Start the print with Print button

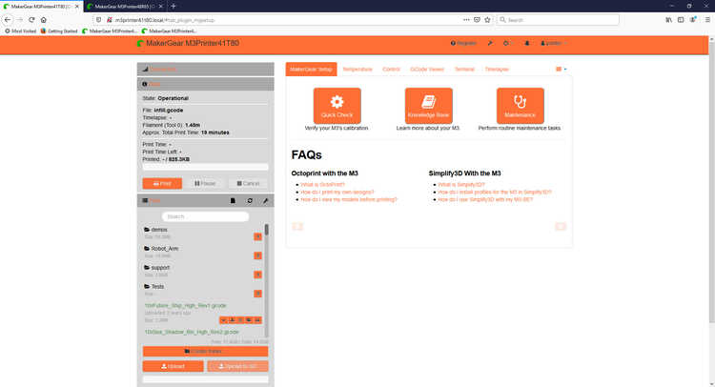tap(162, 183)
